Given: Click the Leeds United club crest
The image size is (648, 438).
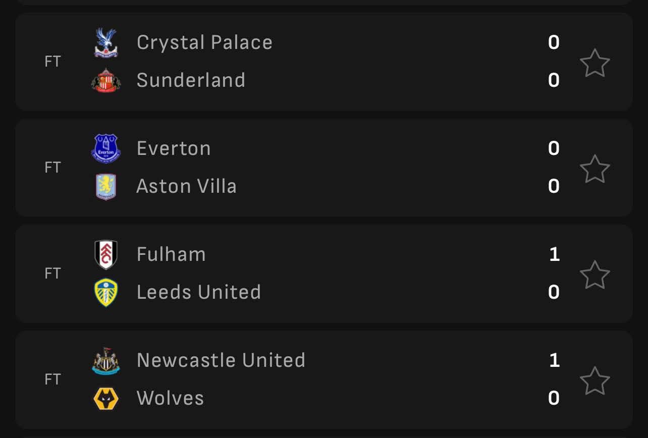Looking at the screenshot, I should coord(106,293).
